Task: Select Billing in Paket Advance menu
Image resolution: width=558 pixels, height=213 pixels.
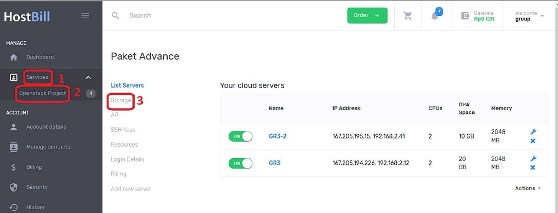Action: (x=119, y=174)
